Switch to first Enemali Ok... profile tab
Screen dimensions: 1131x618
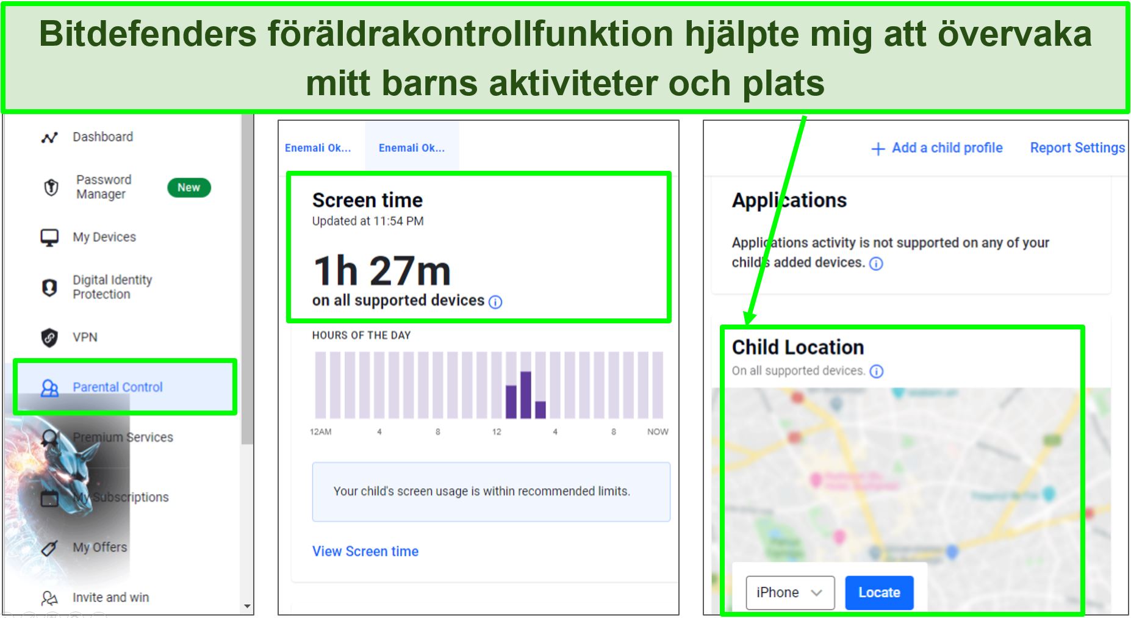pos(318,148)
